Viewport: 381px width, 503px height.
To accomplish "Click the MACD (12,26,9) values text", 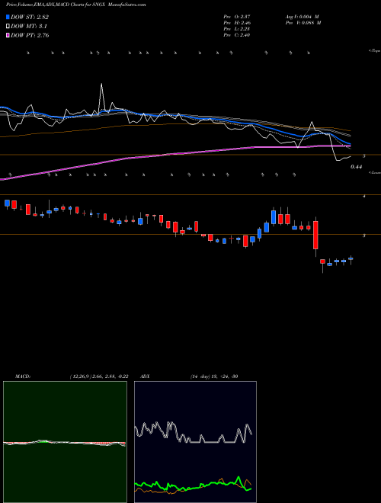I will point(98,376).
